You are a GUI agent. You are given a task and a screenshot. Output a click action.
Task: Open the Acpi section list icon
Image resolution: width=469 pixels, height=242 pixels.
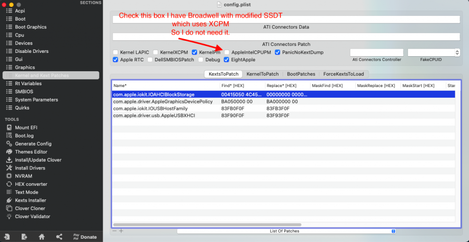(9, 11)
